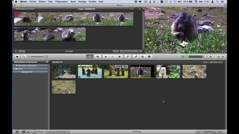Image resolution: width=239 pixels, height=134 pixels.
Task: Select the arrow selection tool
Action: click(90, 57)
